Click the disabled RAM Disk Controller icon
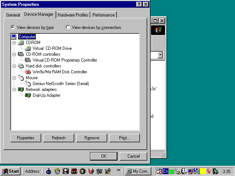 coord(28,72)
